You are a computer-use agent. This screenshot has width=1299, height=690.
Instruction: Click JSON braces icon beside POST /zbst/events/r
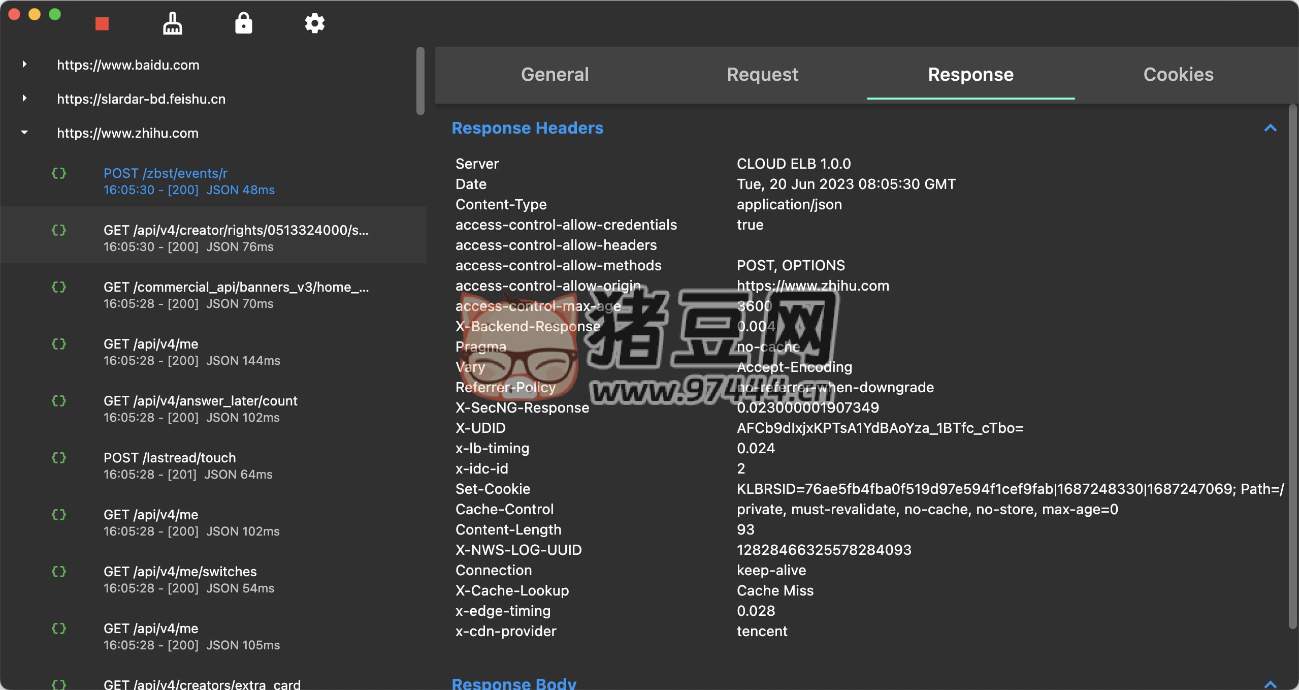pos(59,173)
